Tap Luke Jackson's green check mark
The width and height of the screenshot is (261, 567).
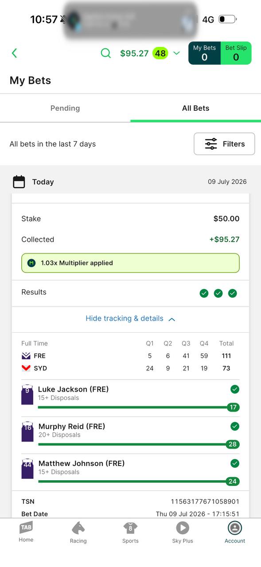(x=235, y=389)
